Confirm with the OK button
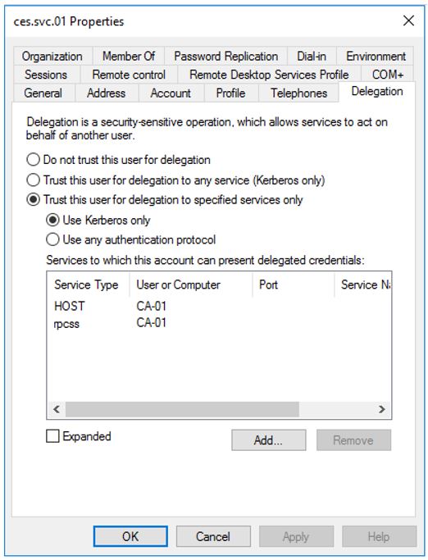 click(x=130, y=536)
